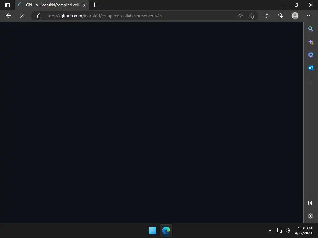Open Settings and more menu
318x238 pixels.
click(309, 16)
